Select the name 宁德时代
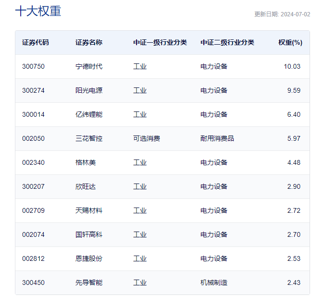The width and height of the screenshot is (336, 307). (x=89, y=66)
